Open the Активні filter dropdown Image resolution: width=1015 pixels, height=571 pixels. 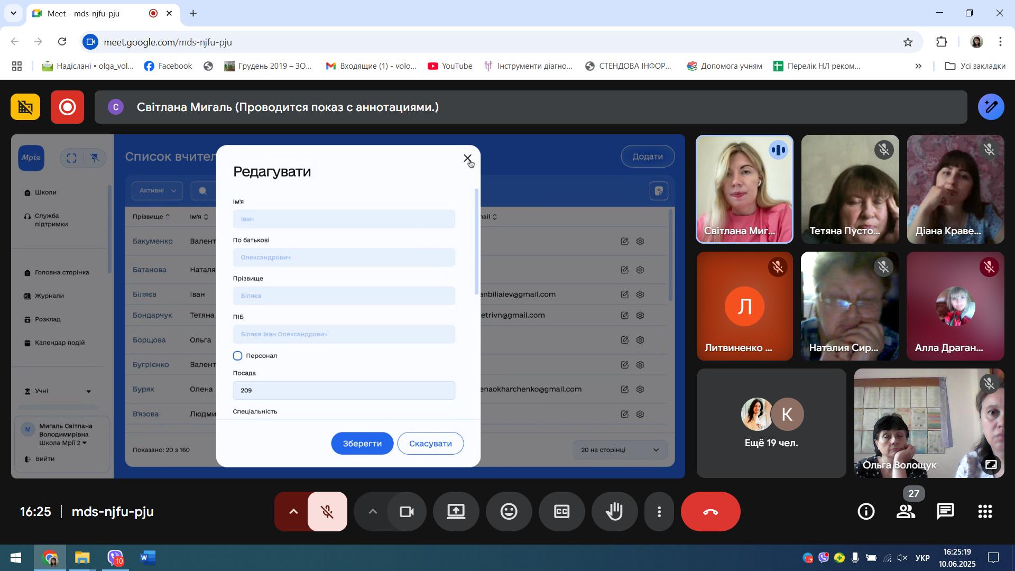click(x=157, y=191)
